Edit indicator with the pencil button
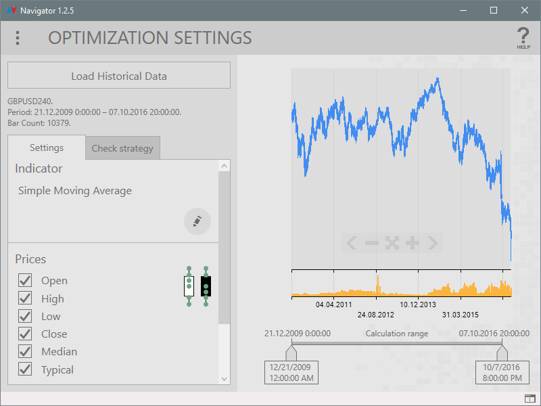This screenshot has width=541, height=406. click(197, 221)
